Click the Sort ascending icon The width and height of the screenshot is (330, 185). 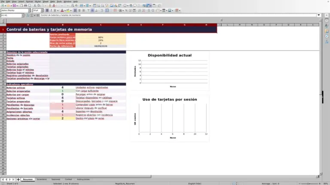[x=98, y=6]
